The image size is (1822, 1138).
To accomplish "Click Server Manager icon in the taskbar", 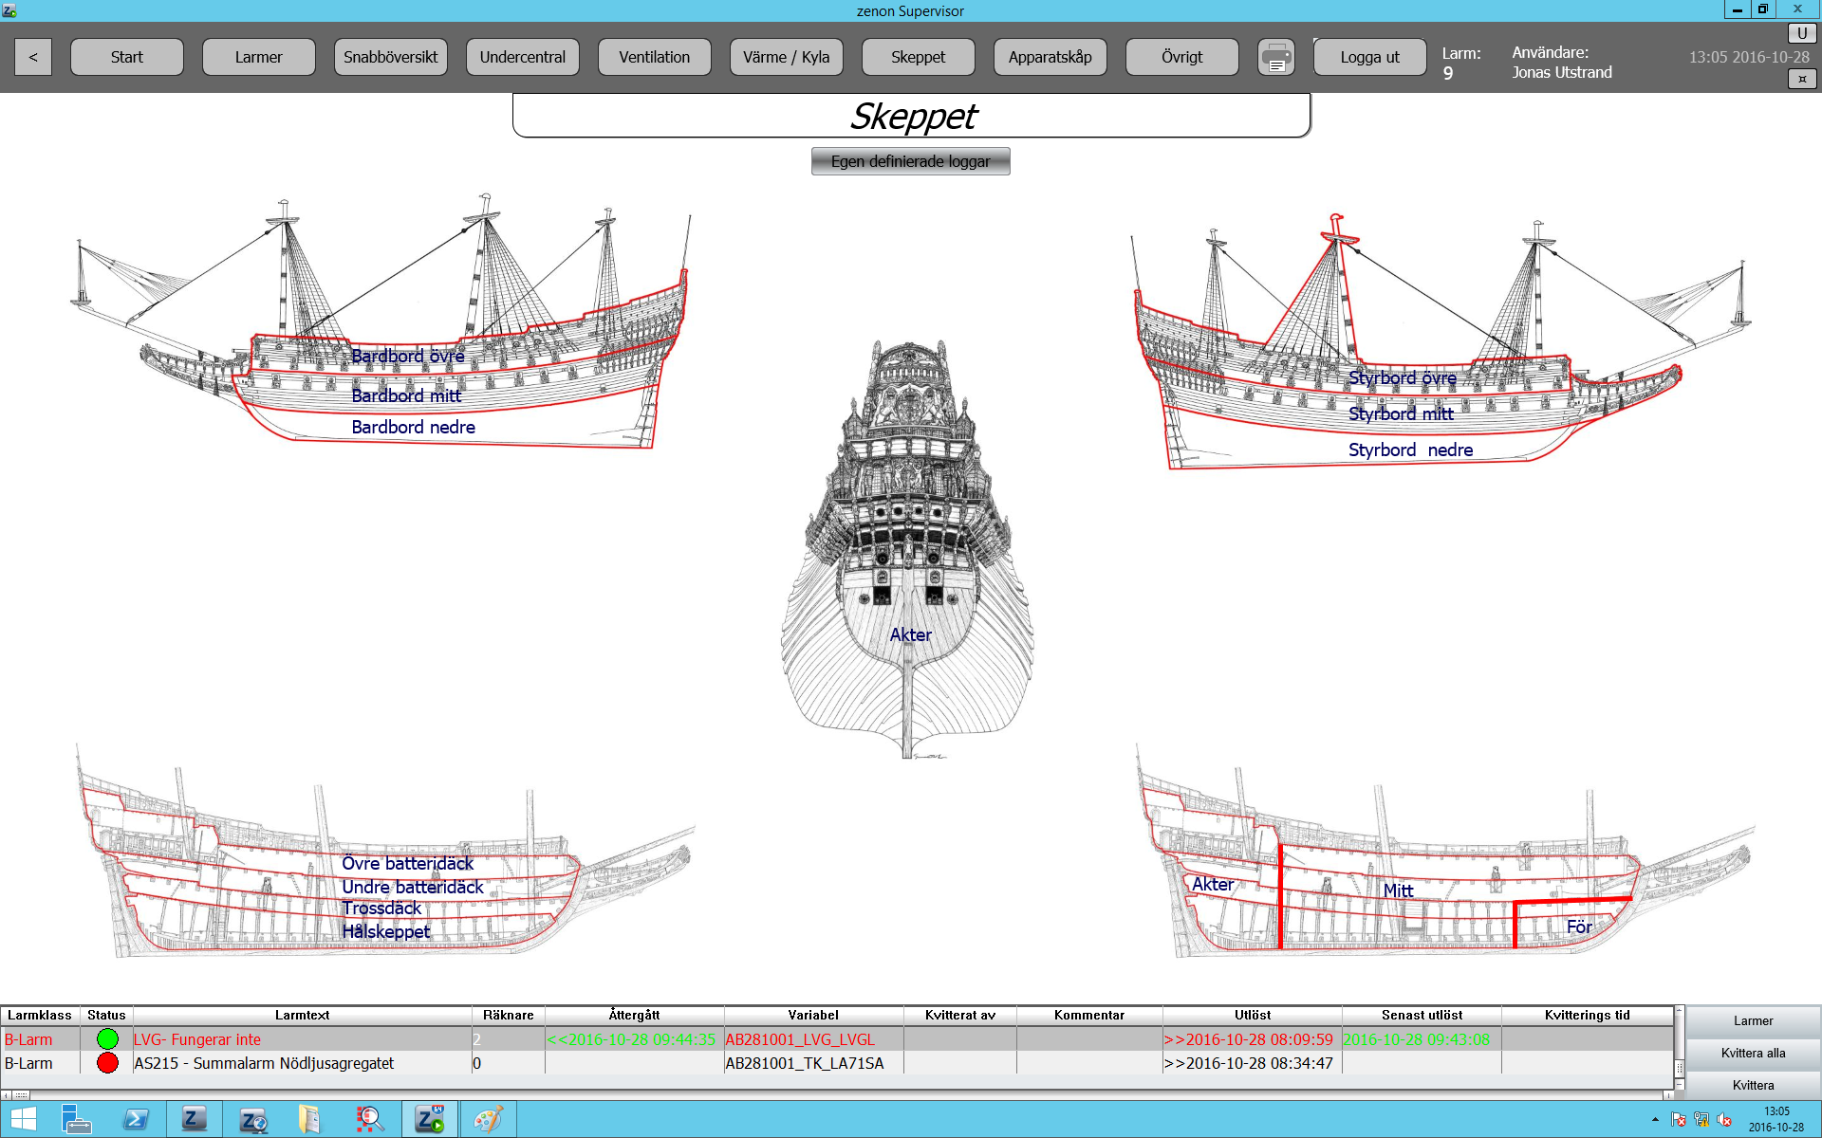I will [x=77, y=1119].
